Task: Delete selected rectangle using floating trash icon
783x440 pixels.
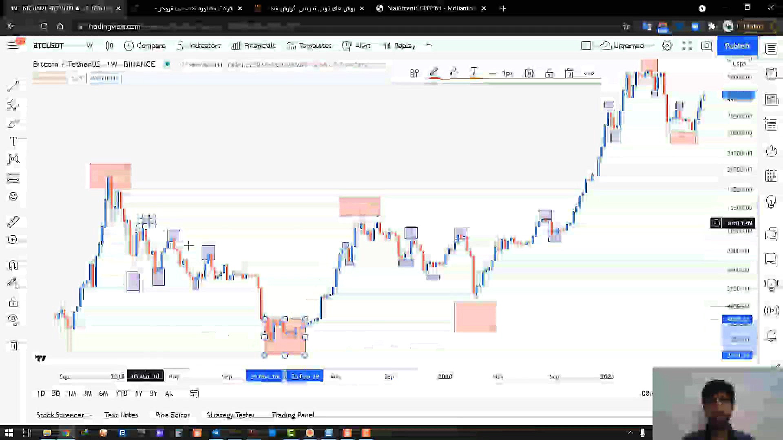Action: click(569, 73)
